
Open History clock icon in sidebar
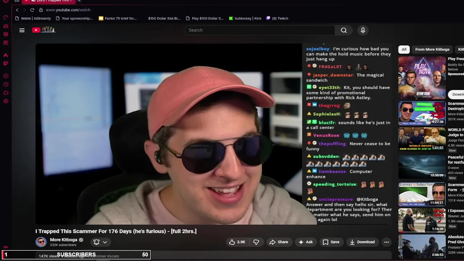point(6,84)
